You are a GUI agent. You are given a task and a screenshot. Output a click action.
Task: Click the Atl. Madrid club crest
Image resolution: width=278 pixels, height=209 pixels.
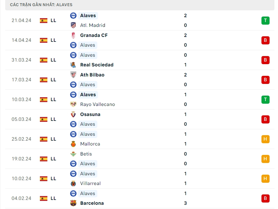(x=73, y=25)
